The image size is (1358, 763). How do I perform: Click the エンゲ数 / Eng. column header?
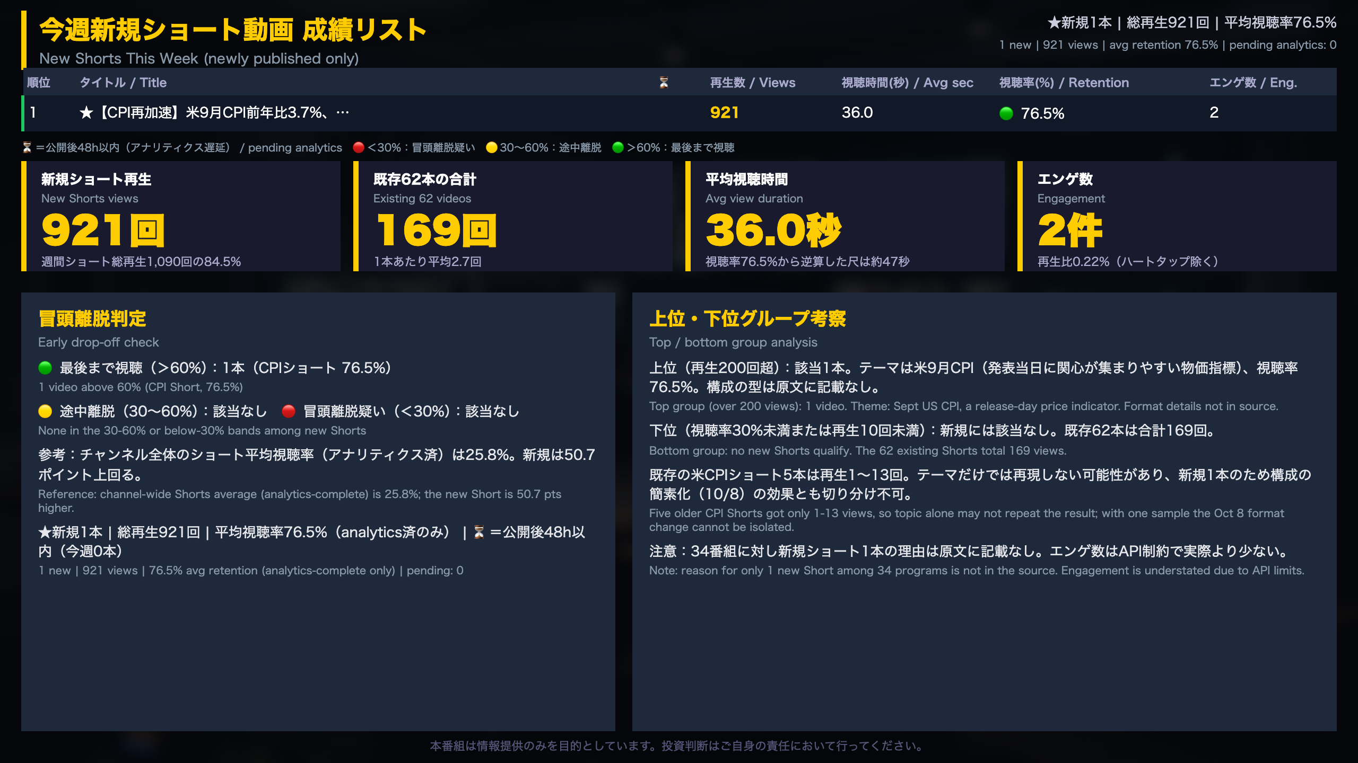tap(1253, 83)
